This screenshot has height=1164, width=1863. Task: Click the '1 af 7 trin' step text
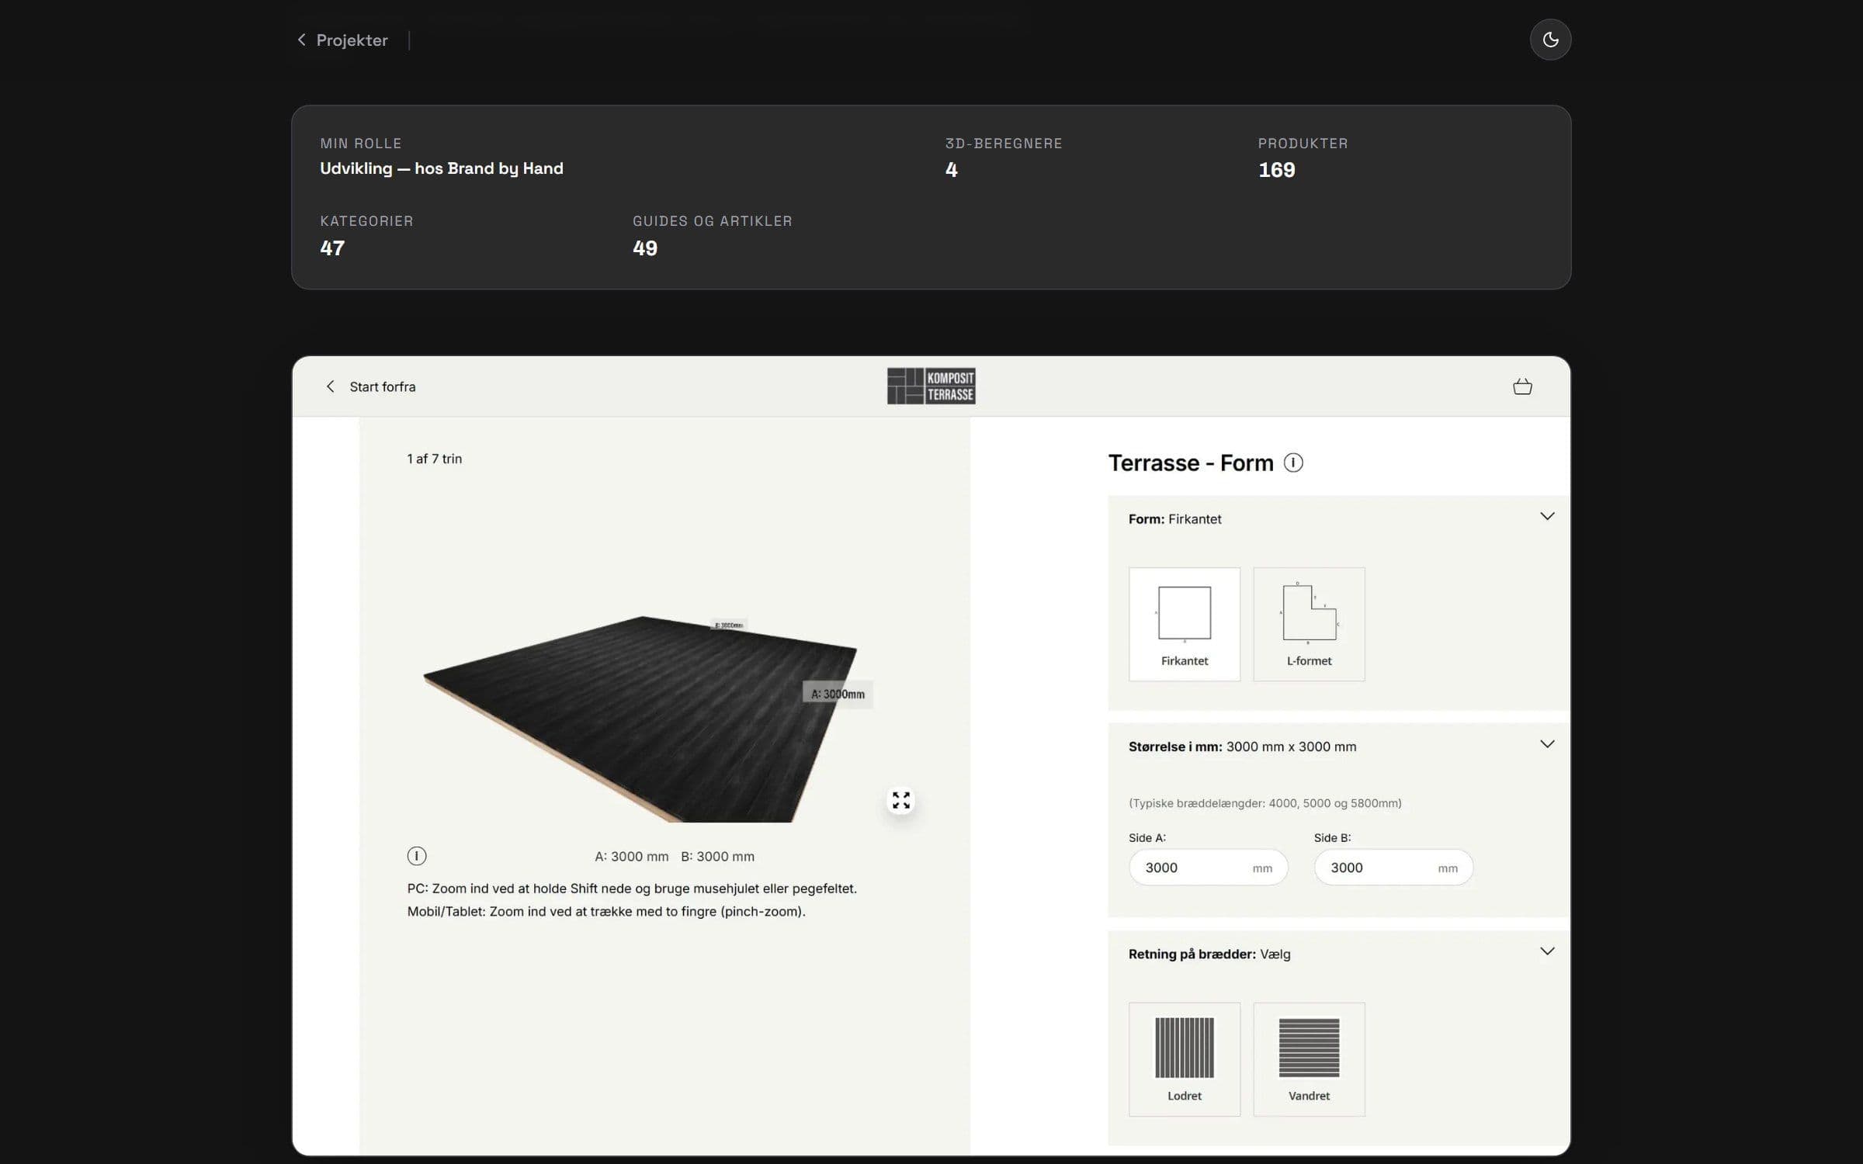435,459
